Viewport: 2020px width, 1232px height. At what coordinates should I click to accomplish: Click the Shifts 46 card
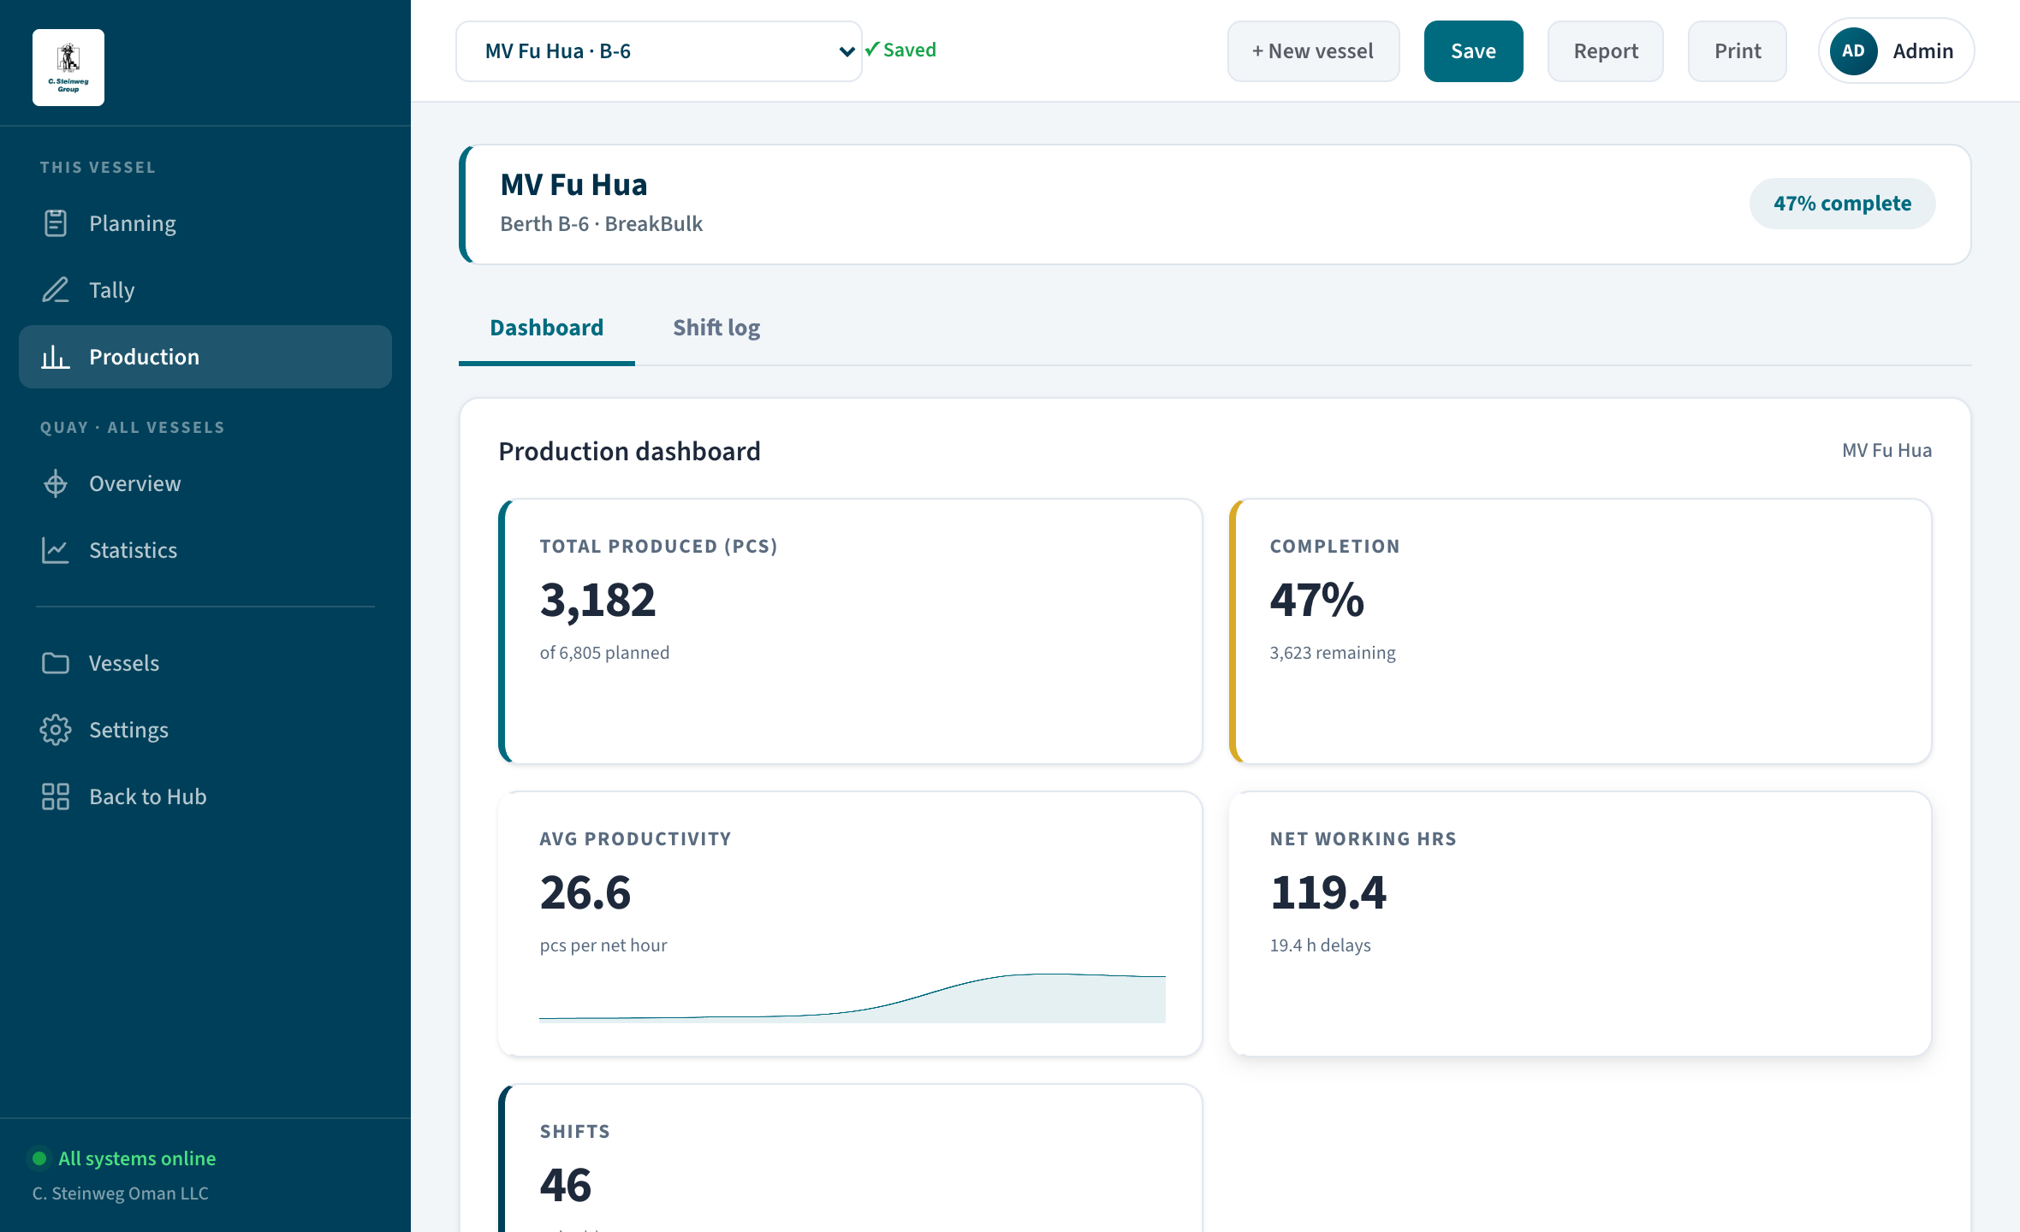click(851, 1158)
